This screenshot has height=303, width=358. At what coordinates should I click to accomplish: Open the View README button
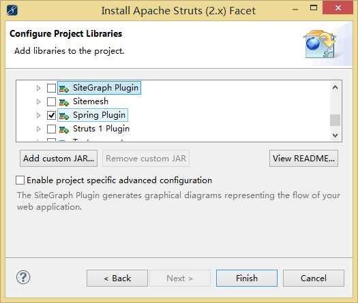303,159
